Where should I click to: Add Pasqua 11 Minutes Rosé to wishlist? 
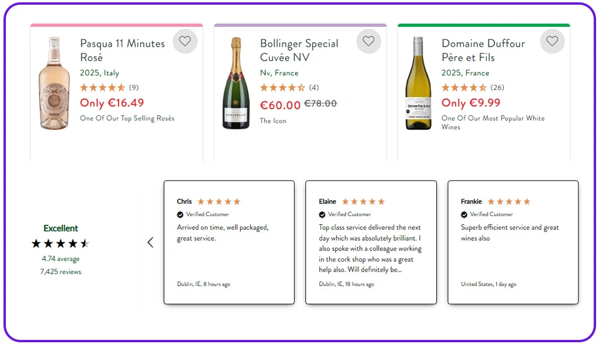coord(185,41)
